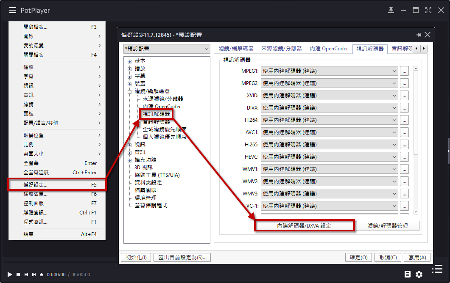Click the 內建解碼器/DXVA 設定 button

pos(304,226)
